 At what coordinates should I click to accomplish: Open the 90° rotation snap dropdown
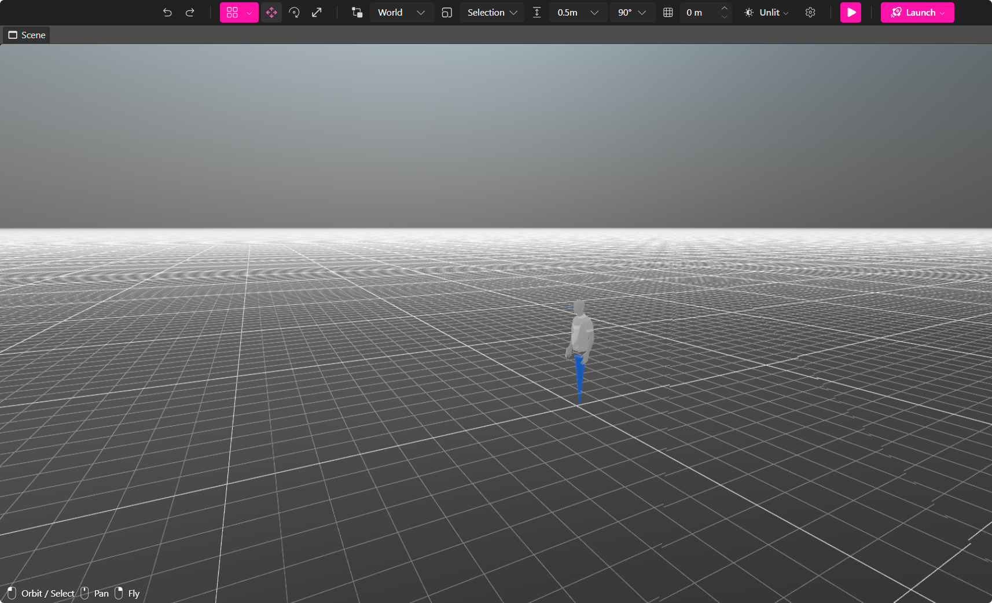point(631,12)
